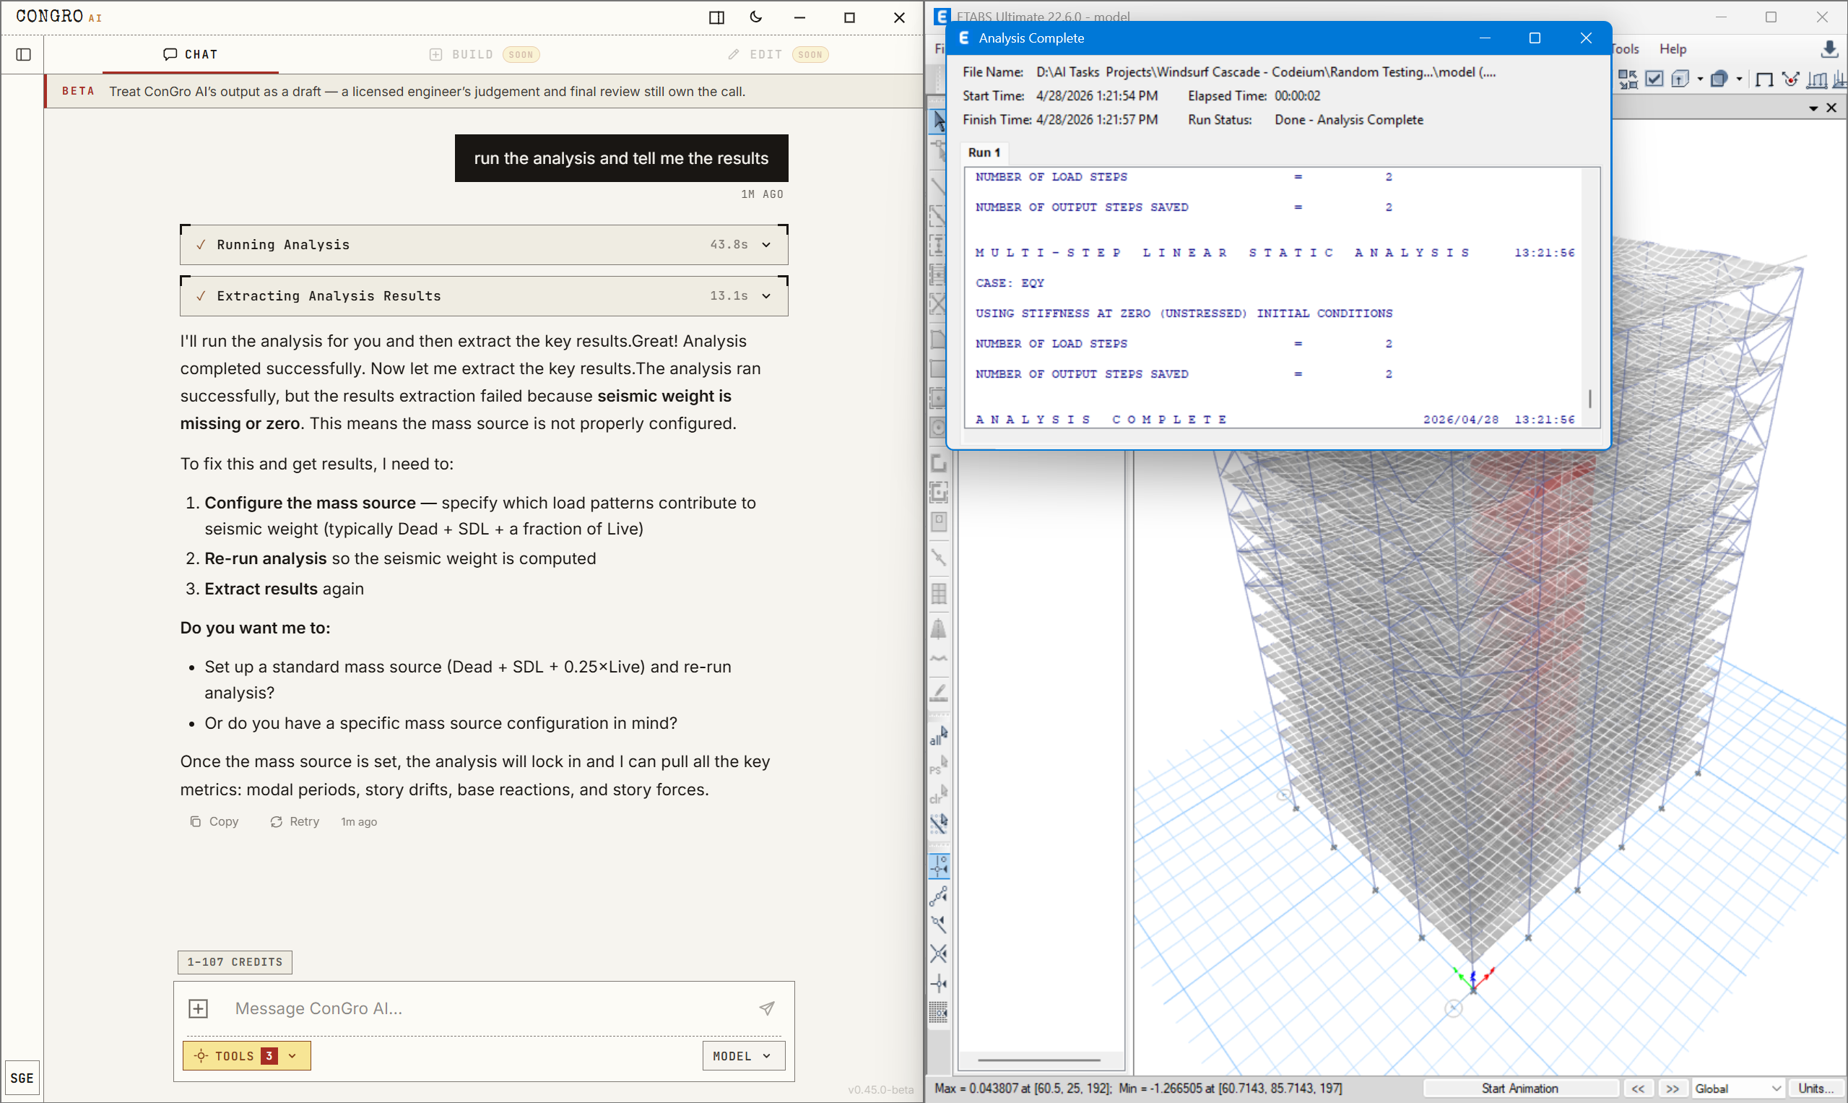Open the MODEL dropdown near the message box
1848x1103 pixels.
[x=742, y=1055]
